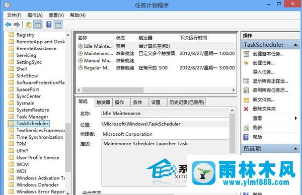Click the clock icon of Idle Maintenance task
The height and width of the screenshot is (195, 302).
(x=81, y=46)
